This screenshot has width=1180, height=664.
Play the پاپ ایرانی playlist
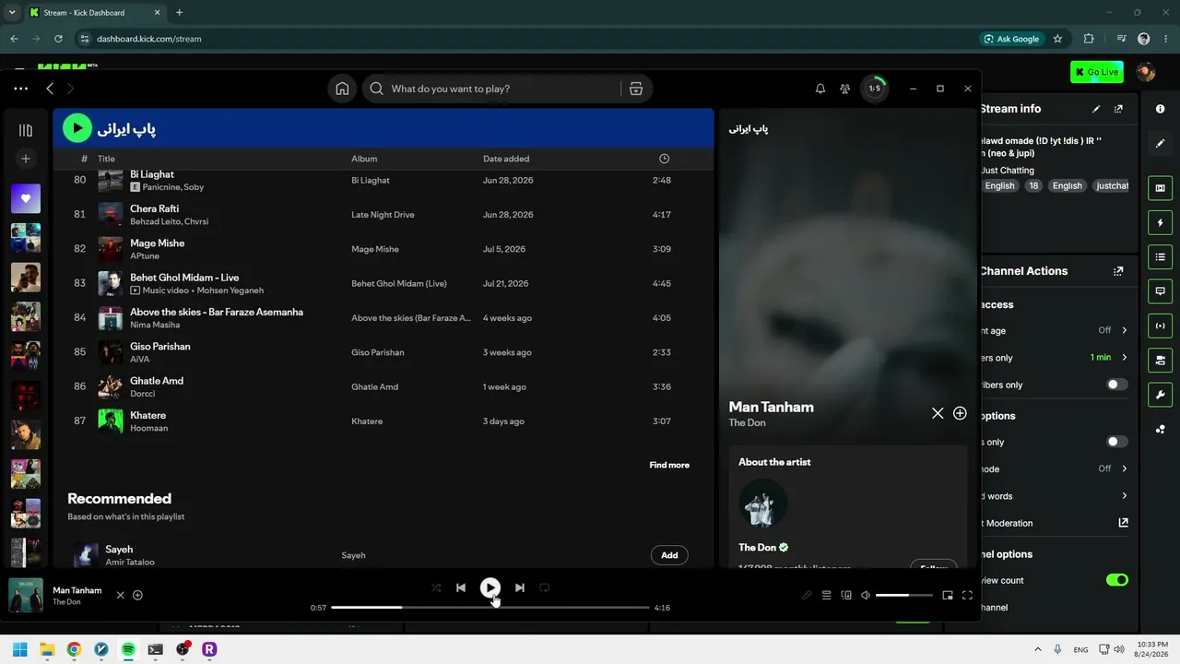(x=77, y=128)
